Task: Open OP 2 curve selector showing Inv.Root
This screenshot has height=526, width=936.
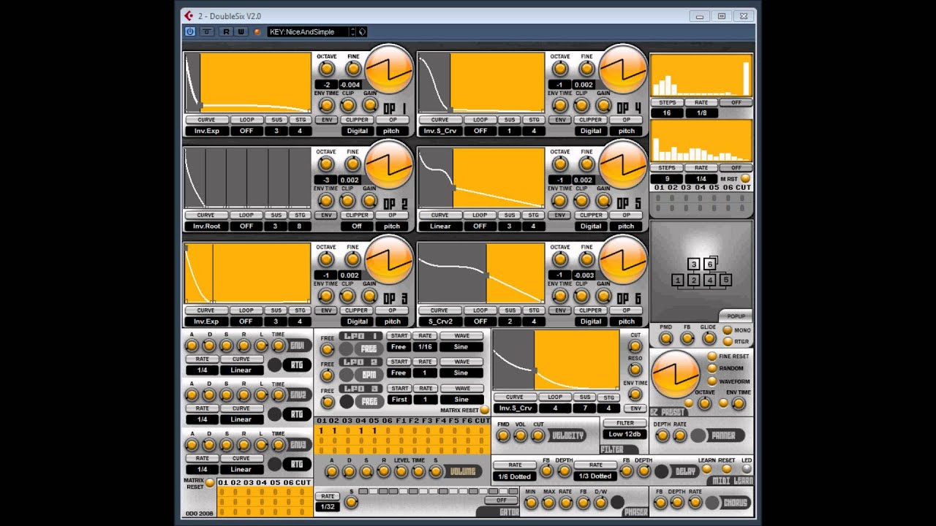Action: (x=206, y=226)
